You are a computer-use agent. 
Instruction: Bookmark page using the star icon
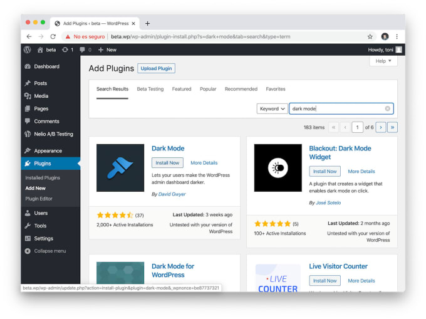click(370, 36)
